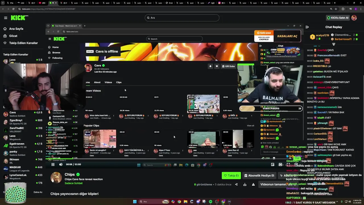Collapse the Chat Replay panel

(x=307, y=27)
